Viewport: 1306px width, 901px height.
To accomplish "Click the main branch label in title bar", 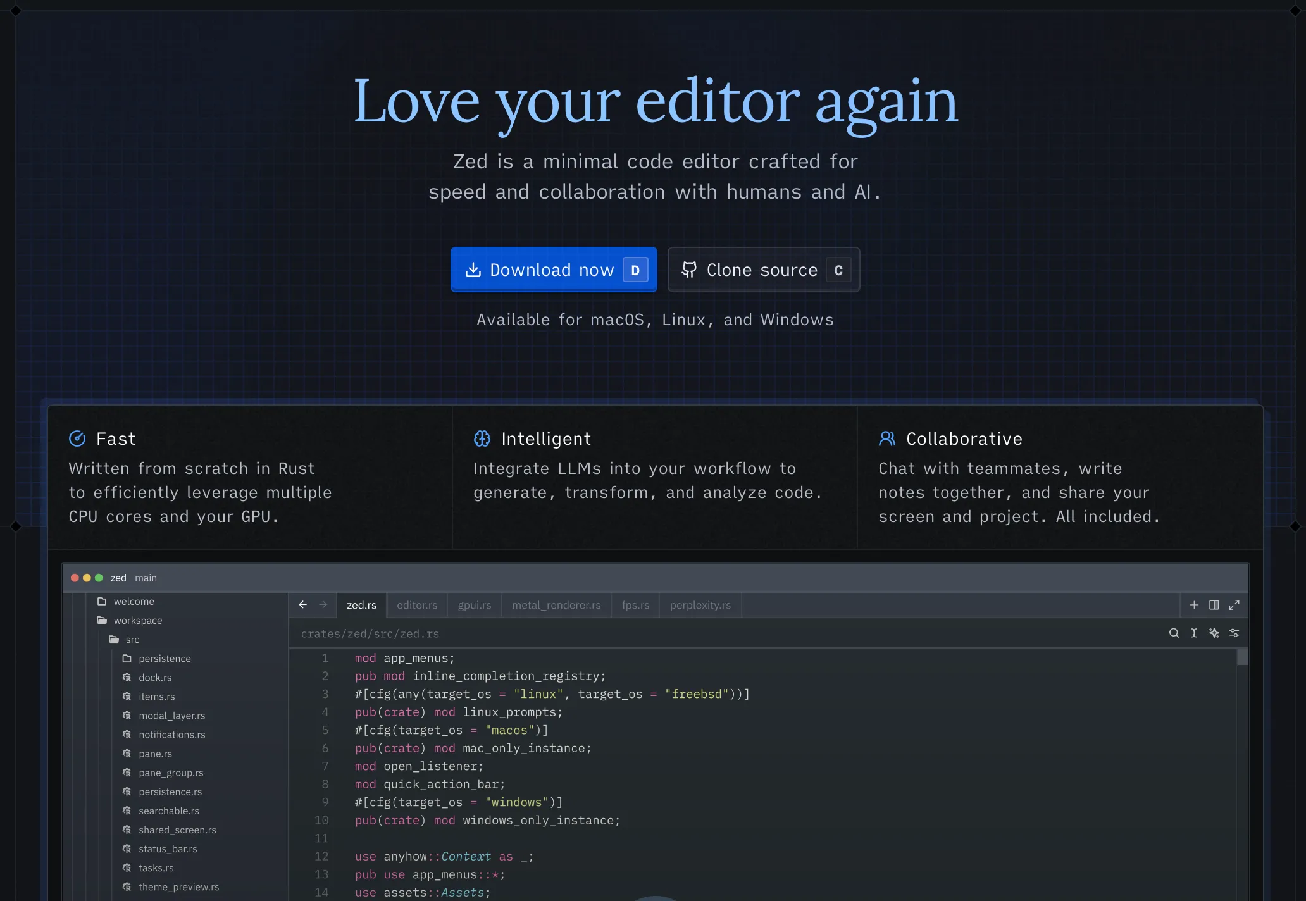I will coord(146,578).
